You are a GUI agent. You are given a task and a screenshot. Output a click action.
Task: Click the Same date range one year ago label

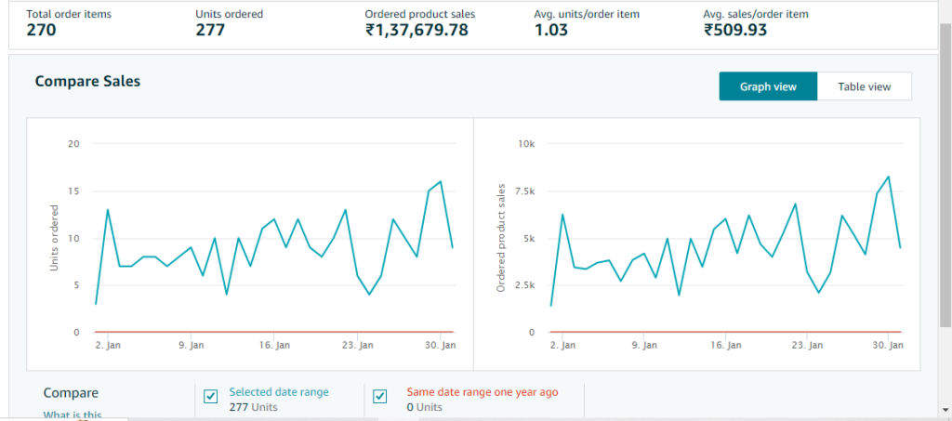click(482, 392)
